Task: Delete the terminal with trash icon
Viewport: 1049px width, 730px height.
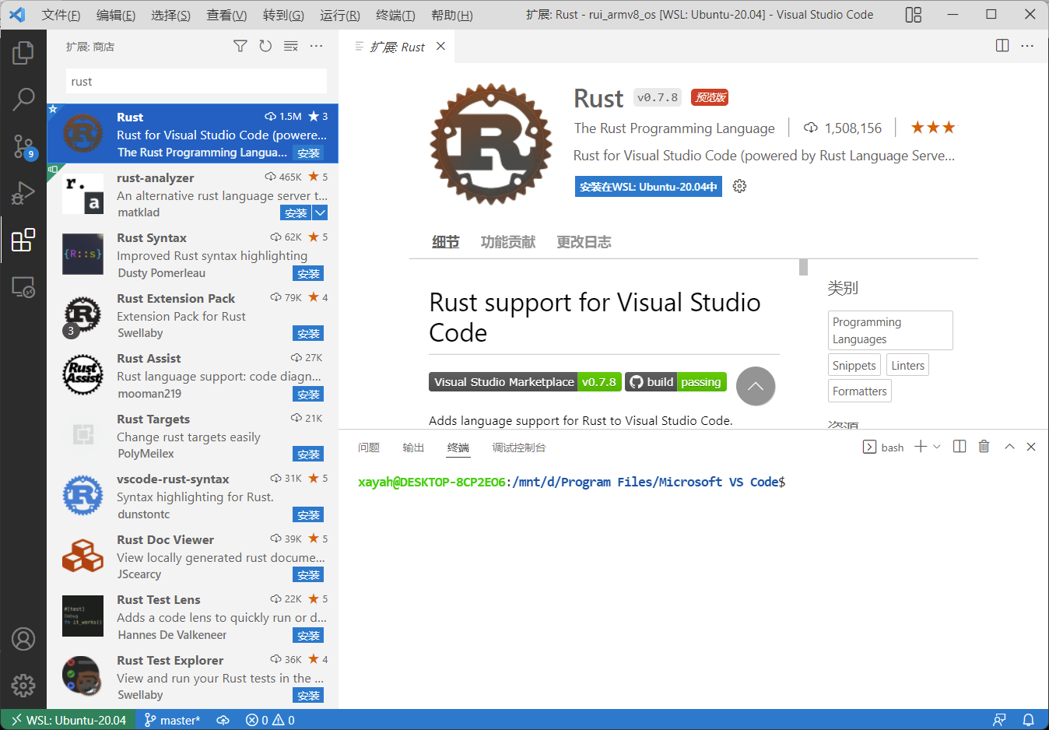Action: [x=984, y=447]
